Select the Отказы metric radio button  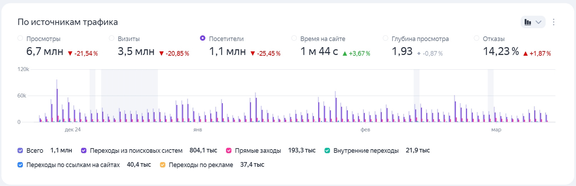click(476, 38)
